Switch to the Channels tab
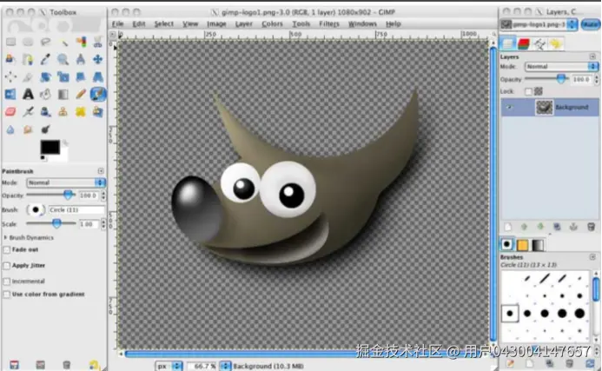Image resolution: width=602 pixels, height=371 pixels. (524, 43)
